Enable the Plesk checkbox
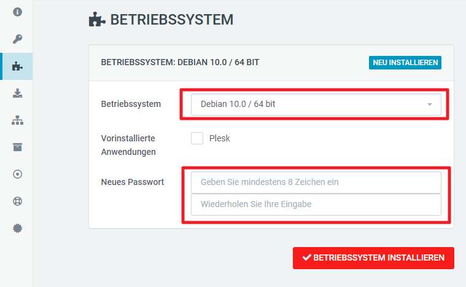 point(197,138)
